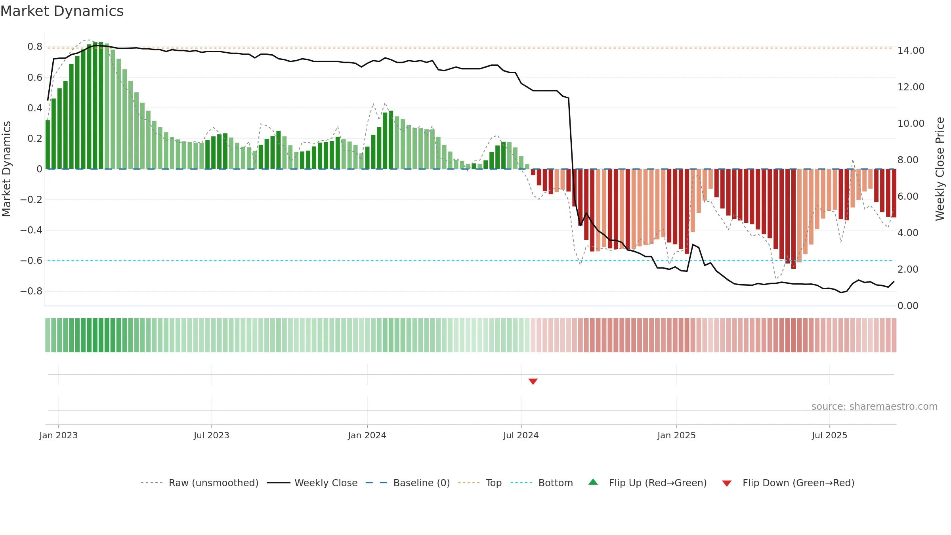Click the 8.00 price axis label
951x535 pixels.
coord(908,160)
